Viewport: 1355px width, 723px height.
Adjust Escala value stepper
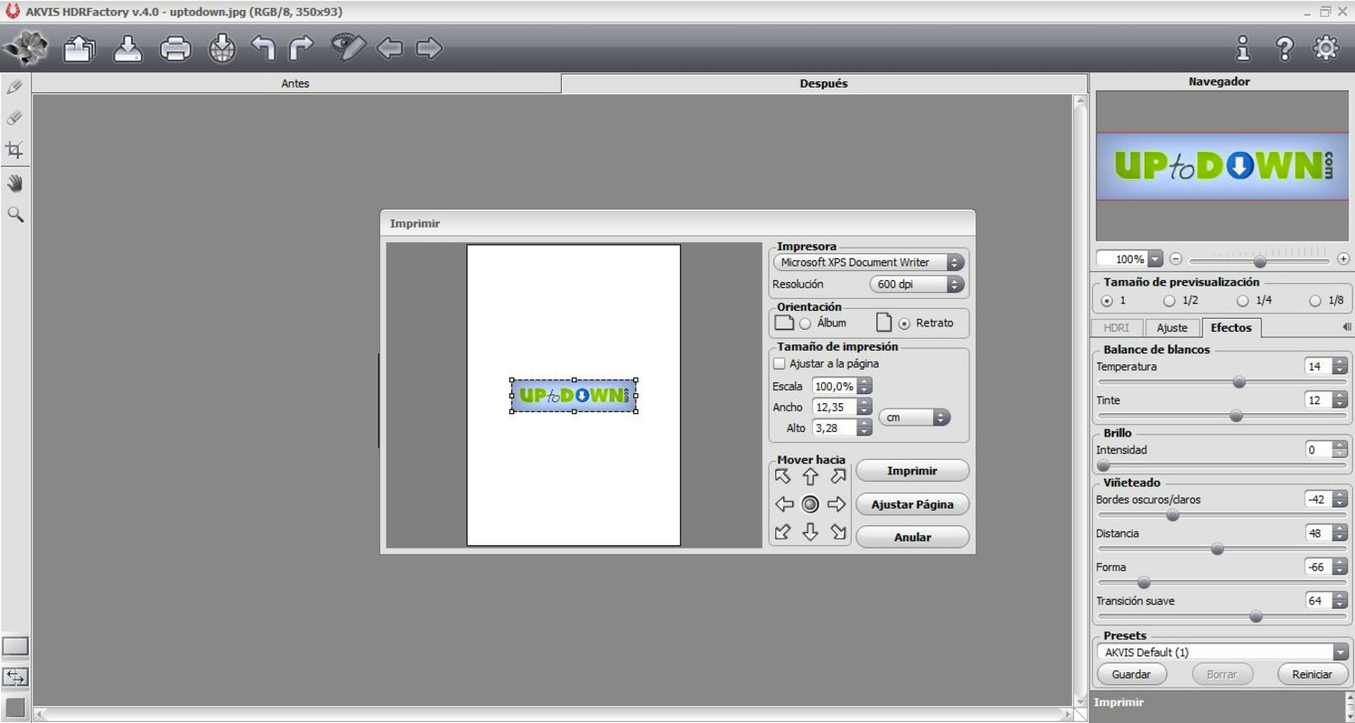click(x=864, y=386)
